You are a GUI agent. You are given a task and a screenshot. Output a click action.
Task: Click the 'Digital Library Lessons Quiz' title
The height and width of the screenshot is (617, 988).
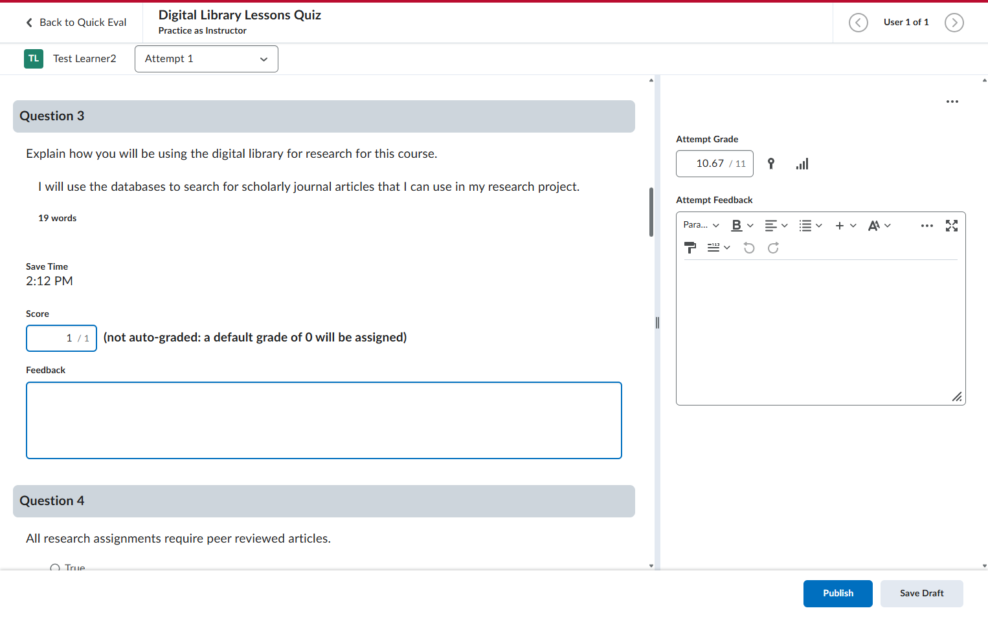pyautogui.click(x=240, y=16)
